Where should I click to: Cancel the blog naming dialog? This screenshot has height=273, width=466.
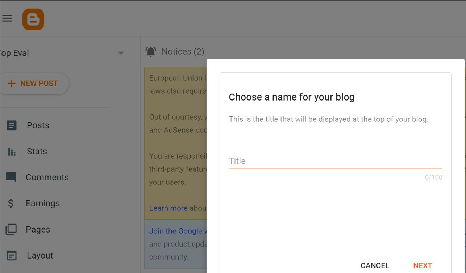point(375,265)
